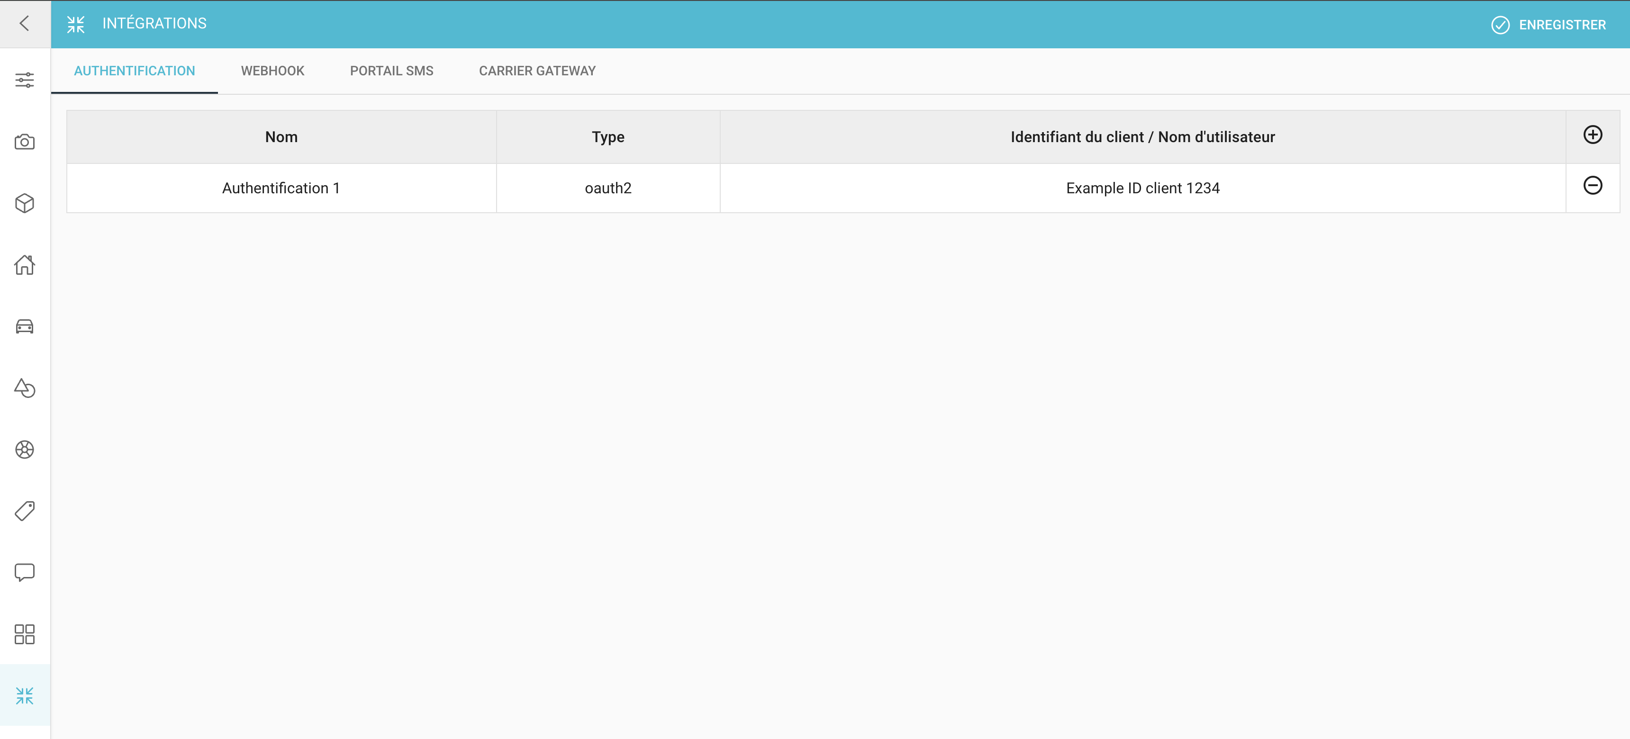Open the chat bubble sidebar icon
This screenshot has width=1630, height=739.
pos(25,573)
